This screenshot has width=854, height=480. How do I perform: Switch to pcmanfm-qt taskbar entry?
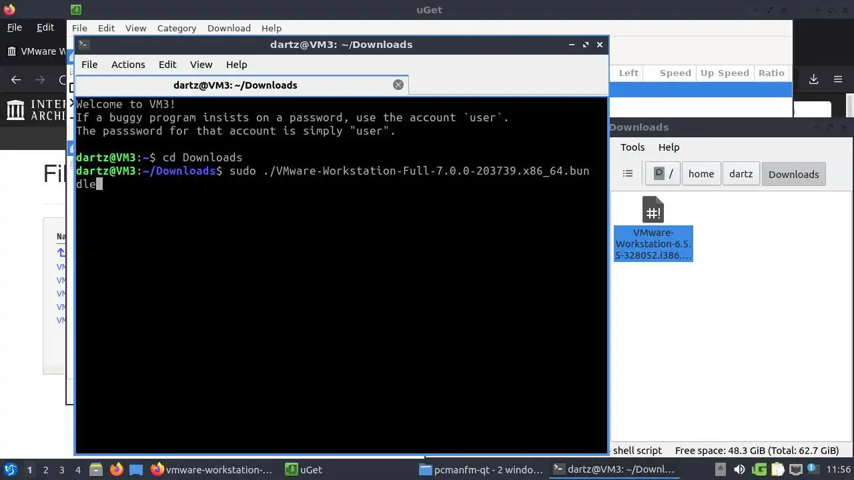tap(481, 469)
